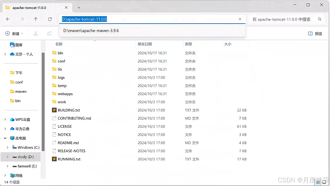Image resolution: width=330 pixels, height=186 pixels.
Task: Click the search magnifier icon
Action: (x=320, y=19)
